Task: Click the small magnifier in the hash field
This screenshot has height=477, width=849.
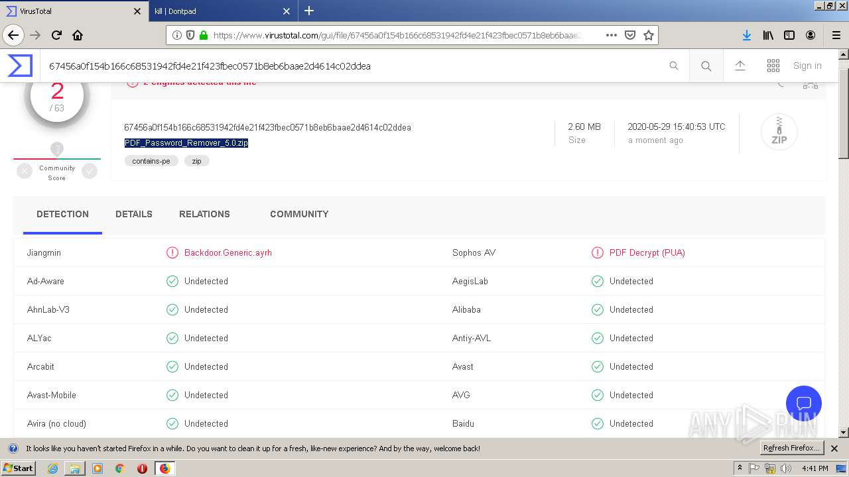Action: [x=674, y=66]
